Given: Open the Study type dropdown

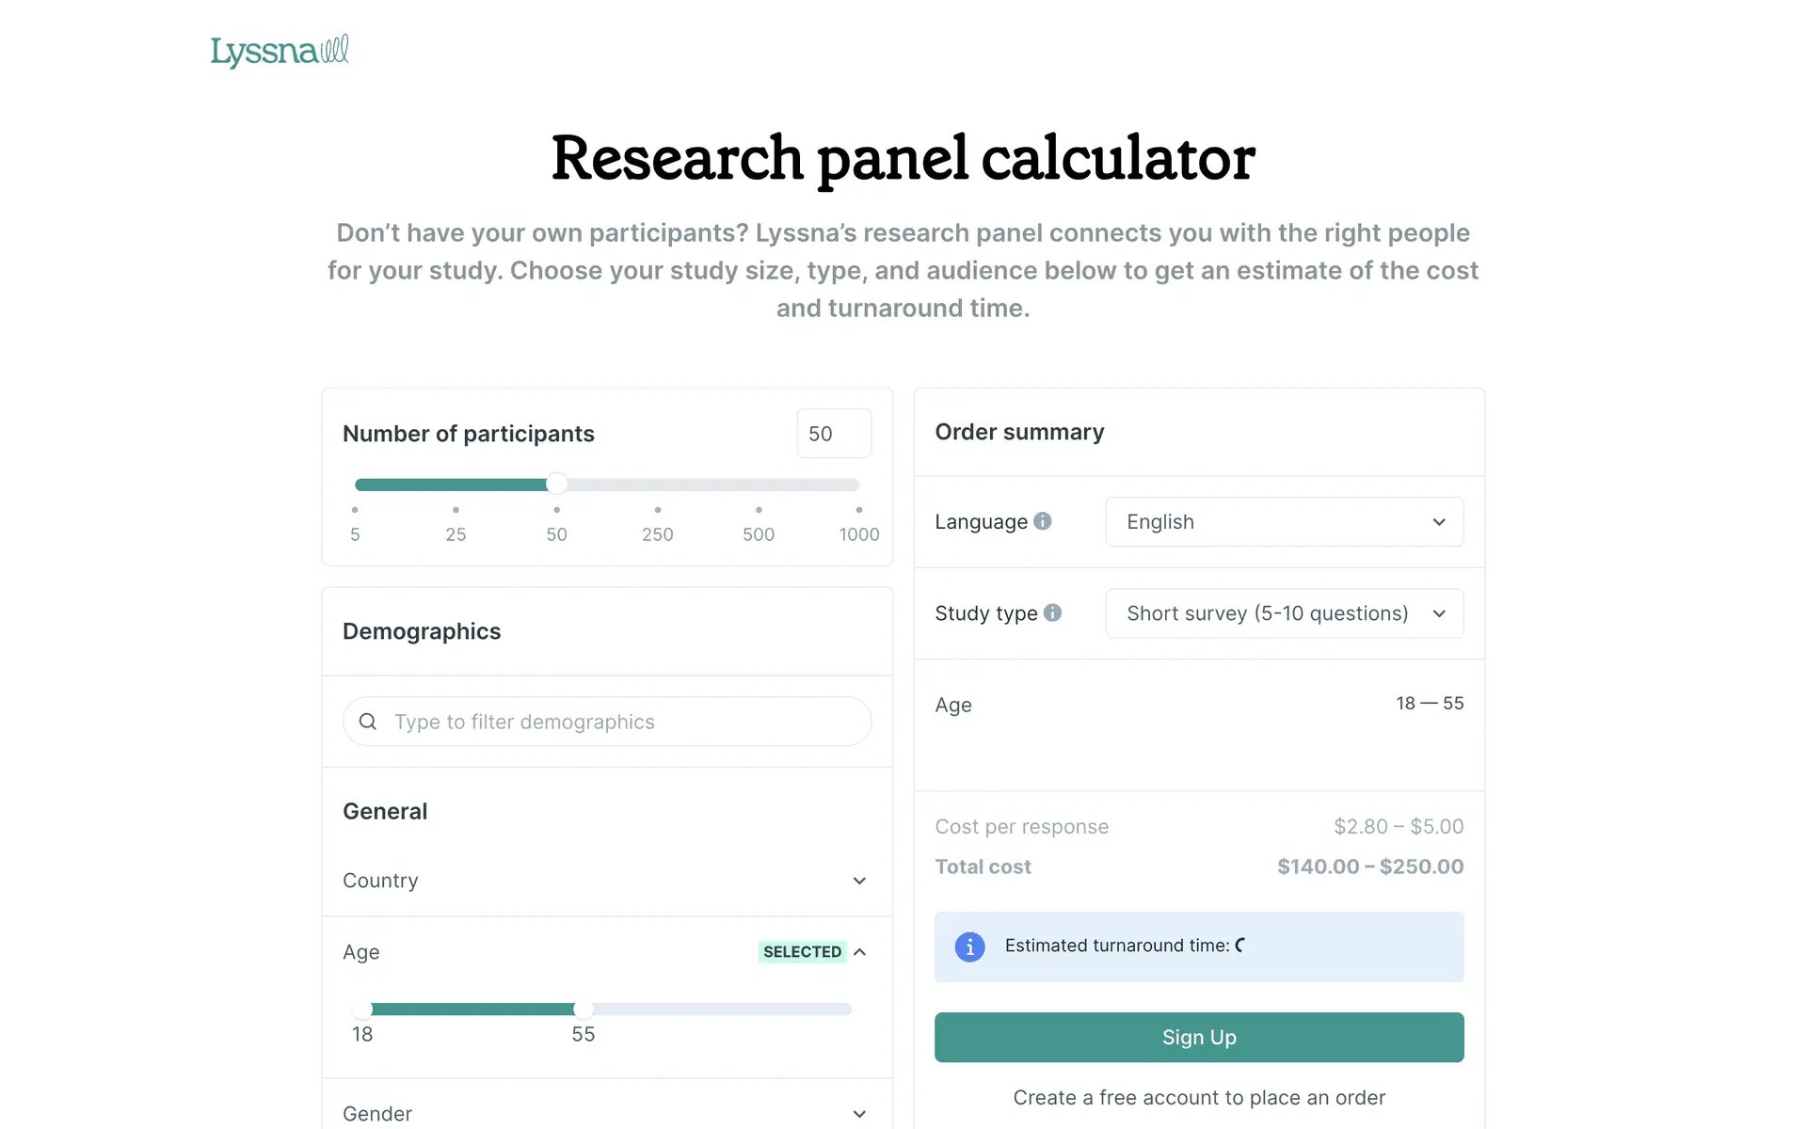Looking at the screenshot, I should coord(1284,613).
